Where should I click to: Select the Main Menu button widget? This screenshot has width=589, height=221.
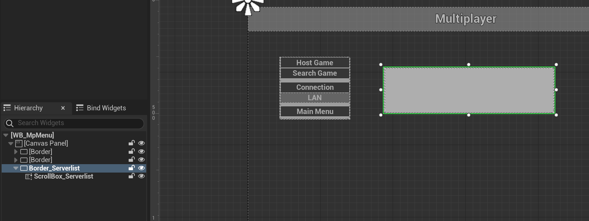(x=315, y=112)
